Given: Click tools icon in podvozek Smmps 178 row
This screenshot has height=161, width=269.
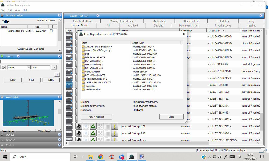Looking at the screenshot, I should pyautogui.click(x=100, y=126).
